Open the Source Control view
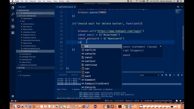Screen dimensions: 194x109 13,20
